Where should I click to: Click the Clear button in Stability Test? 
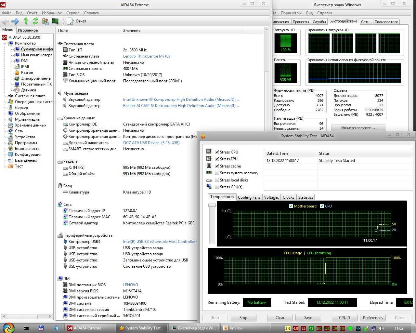coord(280,318)
